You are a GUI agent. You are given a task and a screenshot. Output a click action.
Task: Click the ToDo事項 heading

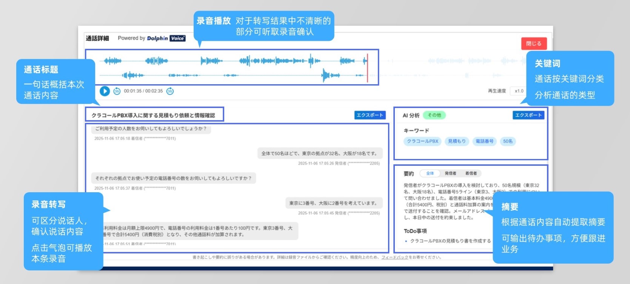pos(415,231)
